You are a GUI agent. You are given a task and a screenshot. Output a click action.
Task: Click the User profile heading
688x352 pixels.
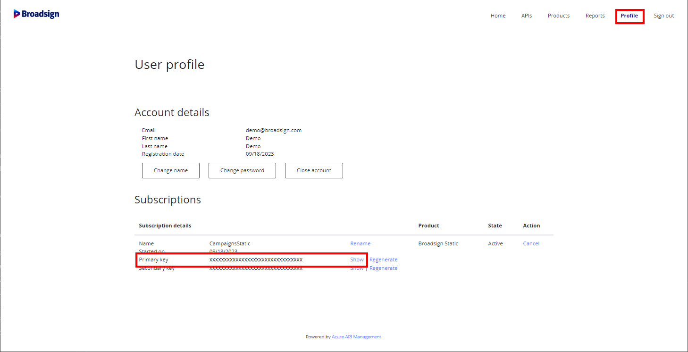coord(169,65)
